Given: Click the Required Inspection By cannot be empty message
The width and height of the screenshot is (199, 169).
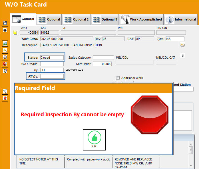Looking at the screenshot, I should [x=72, y=114].
